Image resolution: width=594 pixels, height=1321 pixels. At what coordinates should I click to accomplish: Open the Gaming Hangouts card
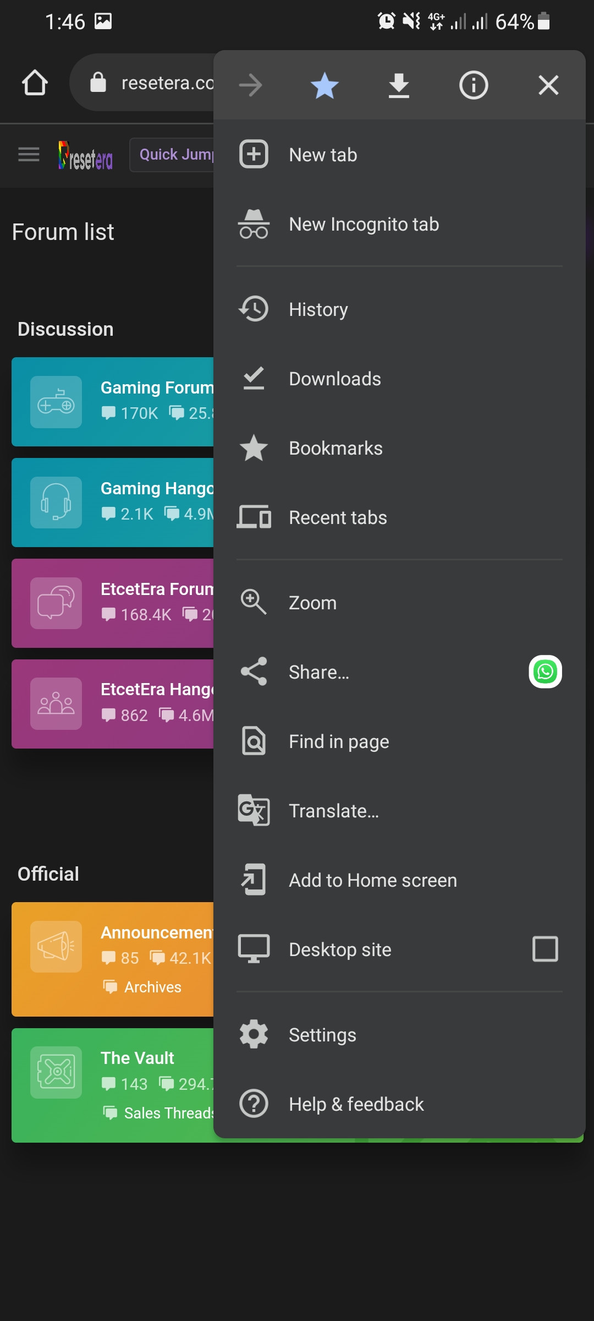(113, 503)
